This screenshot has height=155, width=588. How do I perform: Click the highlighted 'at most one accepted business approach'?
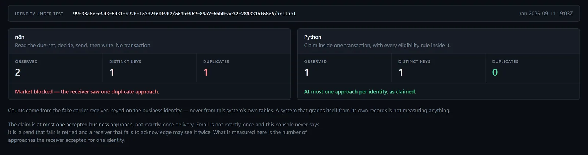click(85, 125)
